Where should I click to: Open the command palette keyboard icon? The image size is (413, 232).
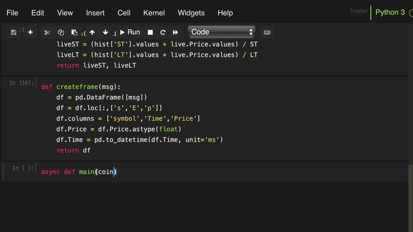(x=267, y=32)
